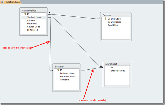This screenshot has height=105, width=165.
Task: Select the Grade Secured field in Mark Sheet
Action: tap(117, 70)
